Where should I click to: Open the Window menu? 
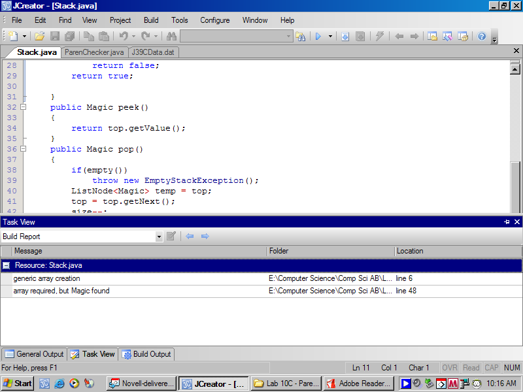click(x=255, y=20)
